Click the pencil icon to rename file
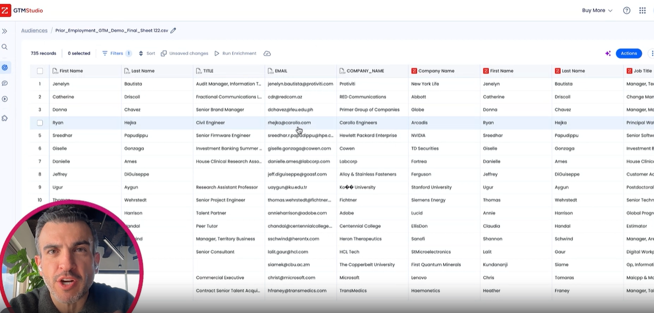The width and height of the screenshot is (654, 313). click(173, 30)
